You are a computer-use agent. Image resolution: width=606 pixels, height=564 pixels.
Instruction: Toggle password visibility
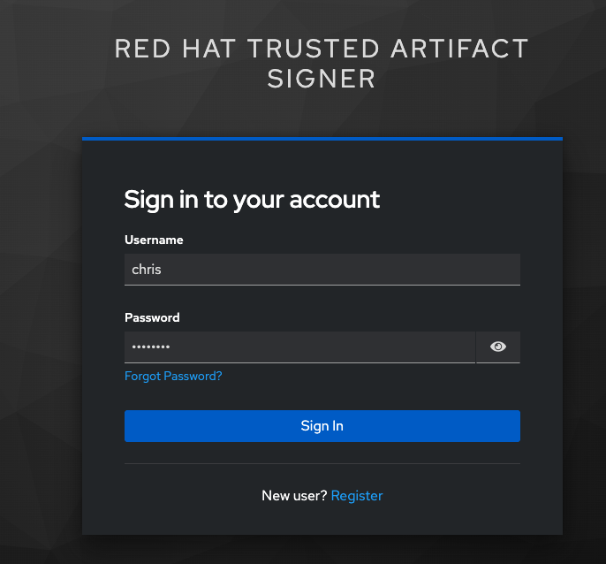pyautogui.click(x=498, y=347)
